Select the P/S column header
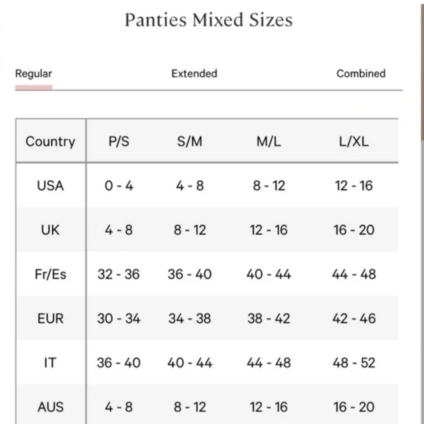 click(119, 141)
